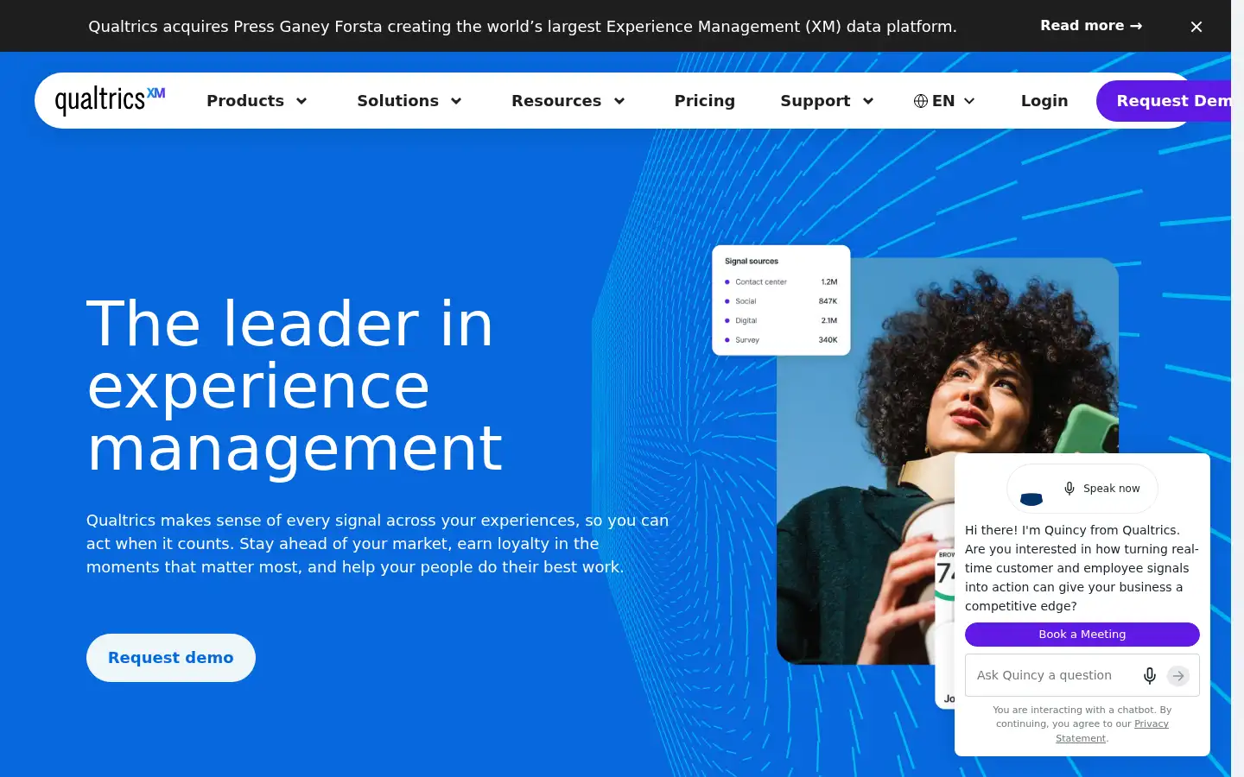Click the Quincy chatbot avatar icon
Screen dimensions: 1244x777
1031,498
